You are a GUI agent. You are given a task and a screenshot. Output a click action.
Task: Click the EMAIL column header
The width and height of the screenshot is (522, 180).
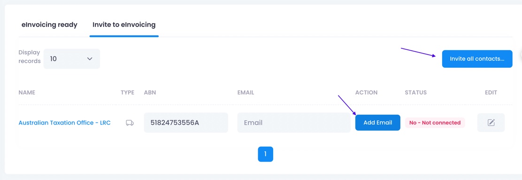click(246, 93)
